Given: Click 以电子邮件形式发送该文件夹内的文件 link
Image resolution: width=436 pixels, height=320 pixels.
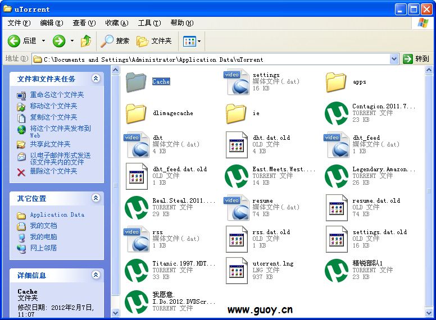Looking at the screenshot, I should pos(60,159).
